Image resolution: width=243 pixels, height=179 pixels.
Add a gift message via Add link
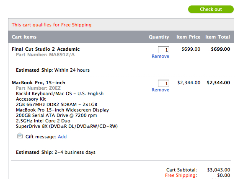click(x=62, y=137)
